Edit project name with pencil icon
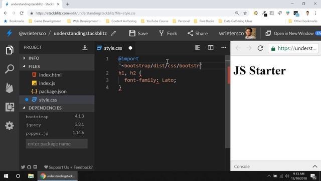The width and height of the screenshot is (321, 181). (113, 33)
